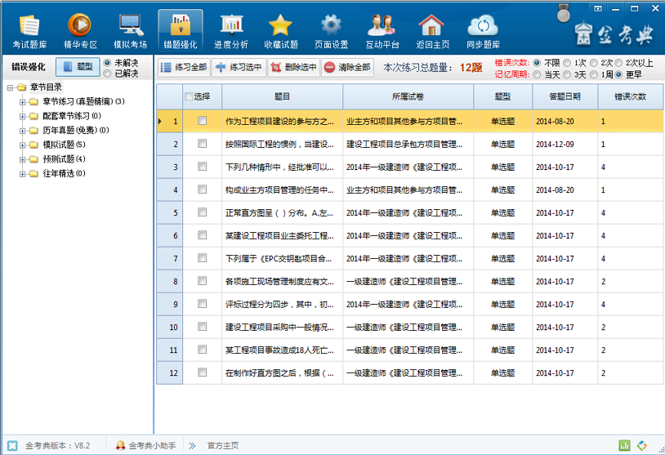Image resolution: width=665 pixels, height=455 pixels.
Task: Sort by 答题日期 column header
Action: pos(565,96)
